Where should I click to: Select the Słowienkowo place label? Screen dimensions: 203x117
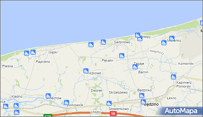[x=119, y=109]
